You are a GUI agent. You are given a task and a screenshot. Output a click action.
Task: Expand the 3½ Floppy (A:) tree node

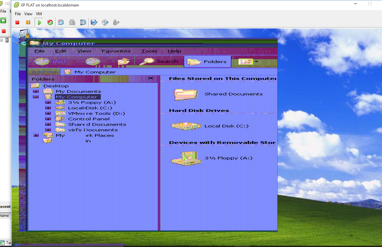coord(48,102)
